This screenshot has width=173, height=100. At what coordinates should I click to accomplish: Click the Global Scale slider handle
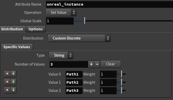tap(85, 21)
